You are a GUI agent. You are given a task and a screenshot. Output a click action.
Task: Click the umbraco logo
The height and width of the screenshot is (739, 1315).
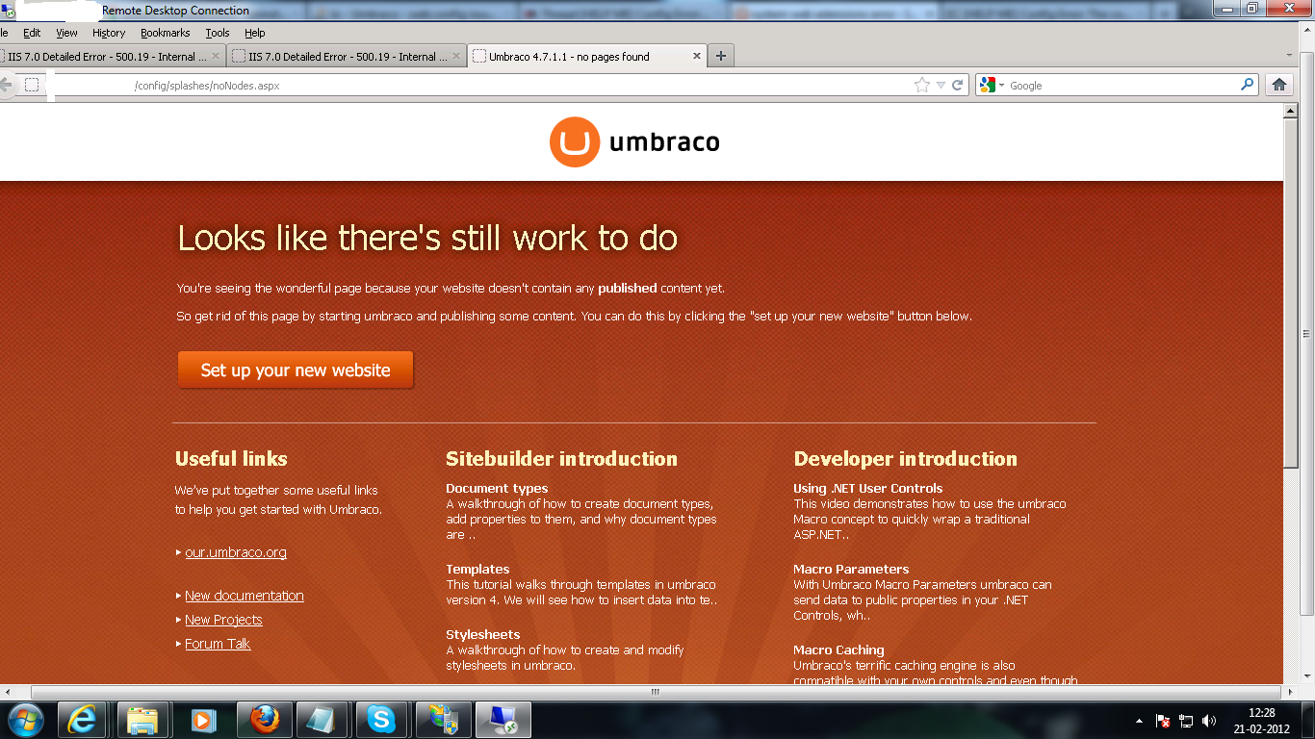tap(634, 142)
